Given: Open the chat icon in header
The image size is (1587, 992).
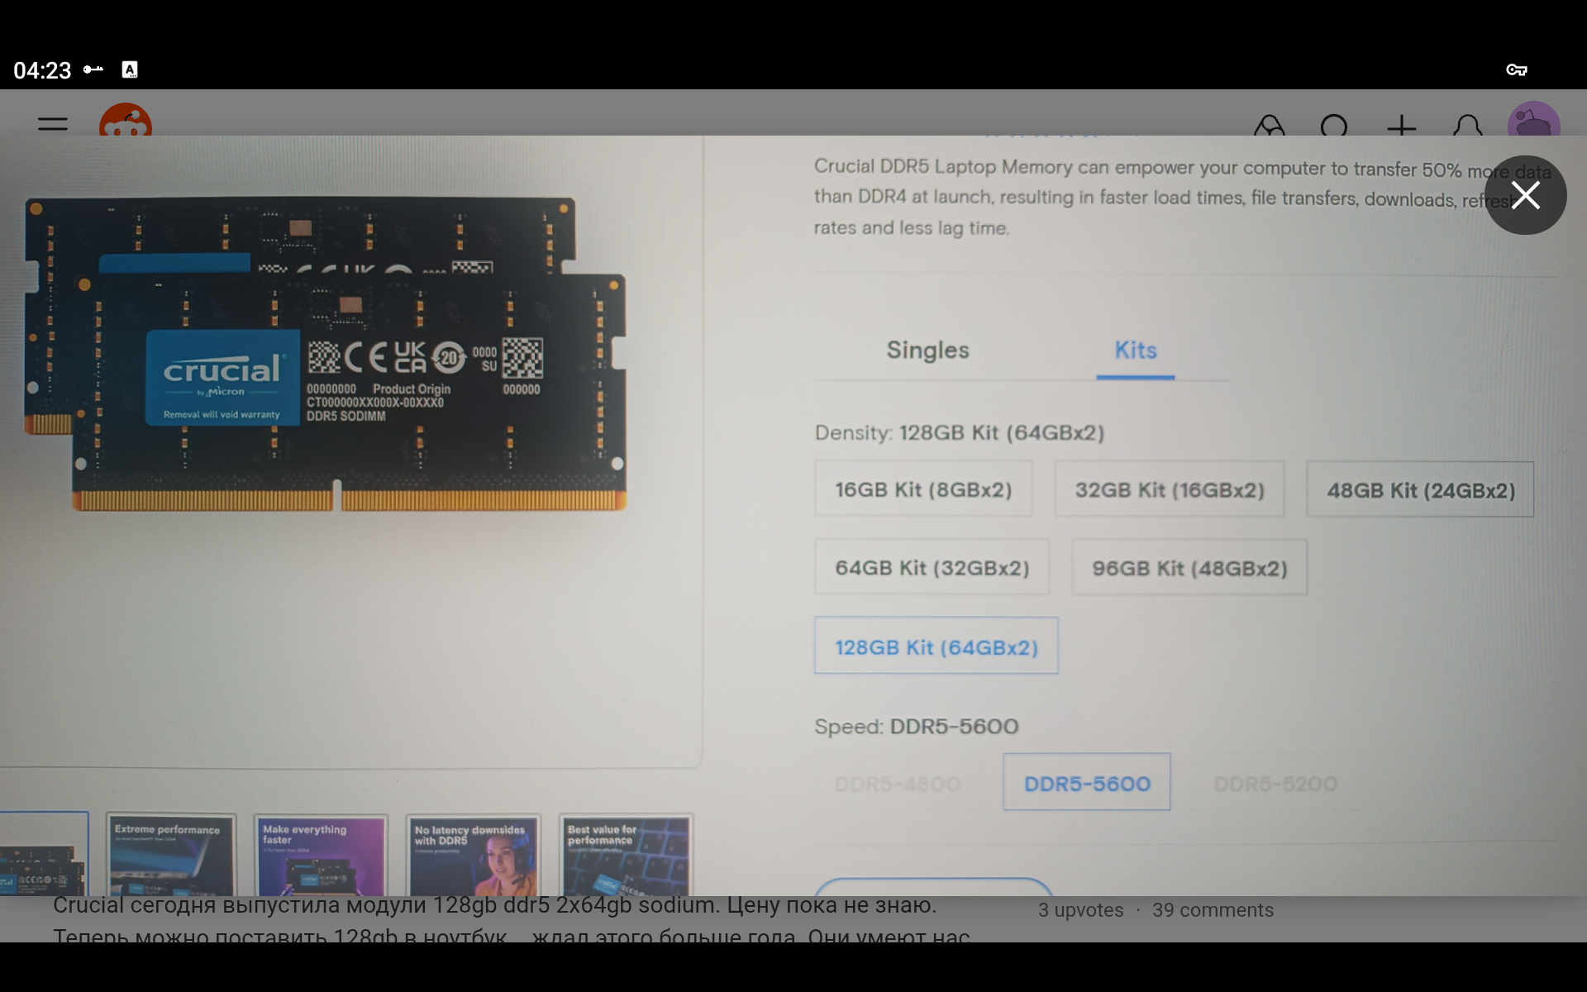Looking at the screenshot, I should click(x=1269, y=126).
